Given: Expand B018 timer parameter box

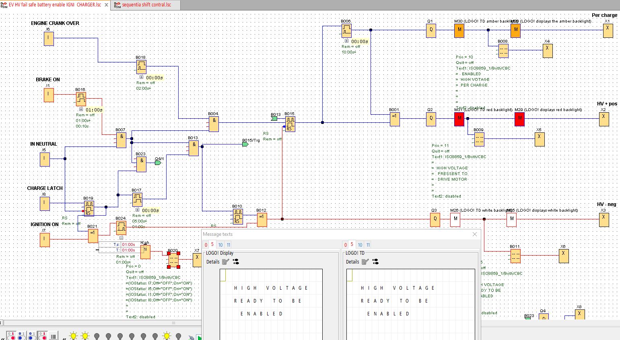Looking at the screenshot, I should (141, 77).
